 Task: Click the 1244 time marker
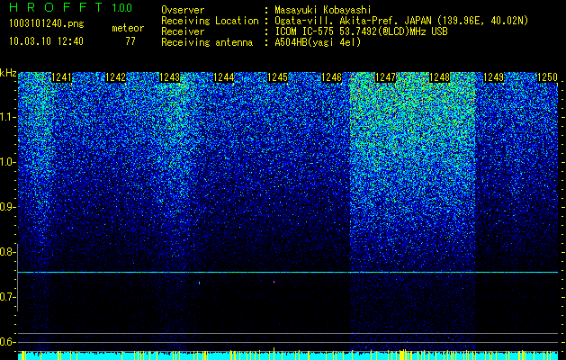pyautogui.click(x=224, y=77)
